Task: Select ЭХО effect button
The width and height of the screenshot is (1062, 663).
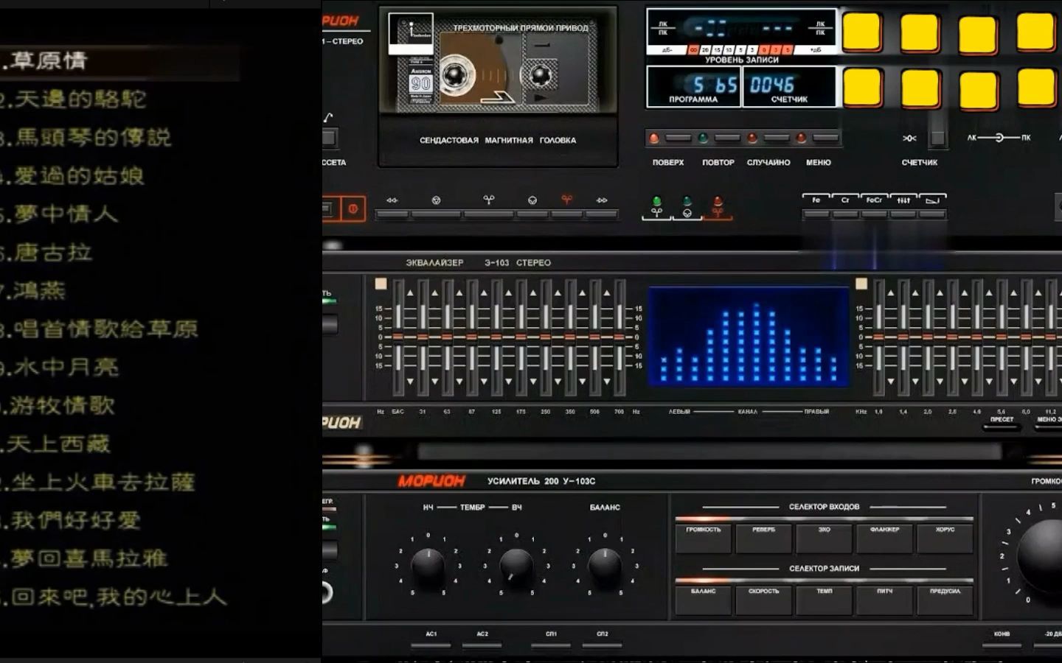Action: click(x=825, y=539)
